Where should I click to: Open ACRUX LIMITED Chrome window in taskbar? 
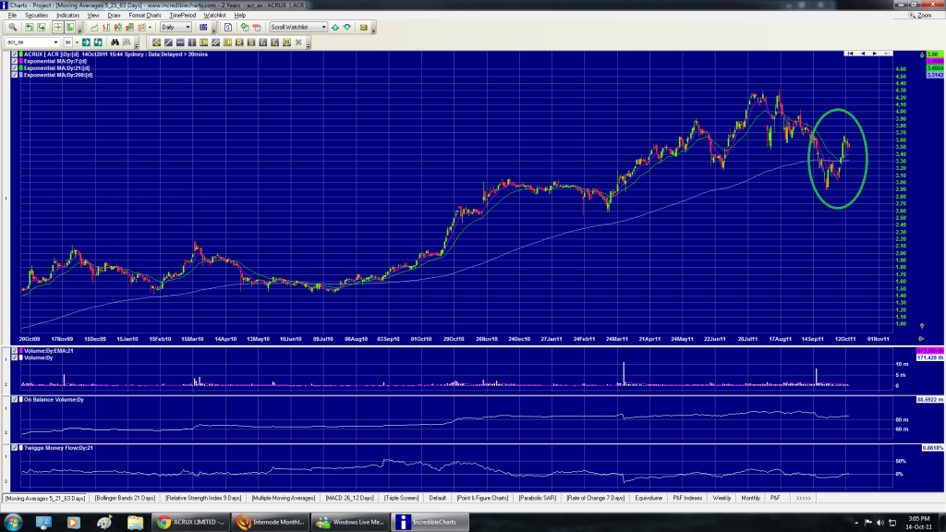point(191,523)
